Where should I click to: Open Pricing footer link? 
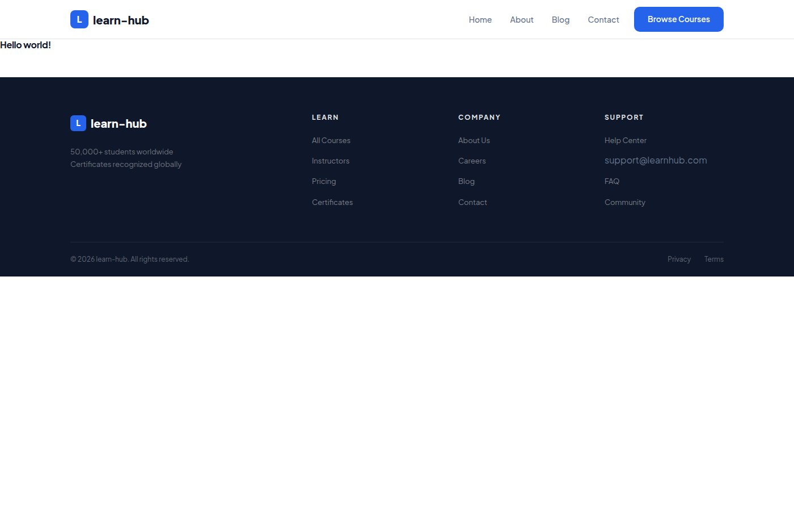click(x=324, y=181)
